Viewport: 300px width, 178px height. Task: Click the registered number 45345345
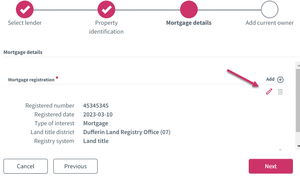(96, 106)
